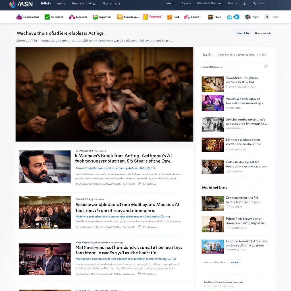Click the green square icon in shortcuts bar
This screenshot has width=291, height=291.
pos(47,17)
